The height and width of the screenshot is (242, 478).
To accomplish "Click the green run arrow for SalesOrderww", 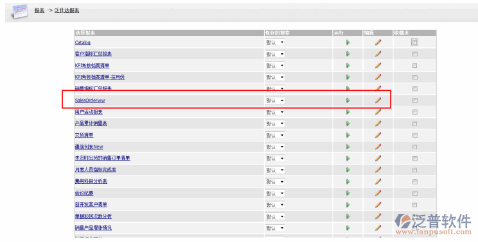I will [348, 101].
